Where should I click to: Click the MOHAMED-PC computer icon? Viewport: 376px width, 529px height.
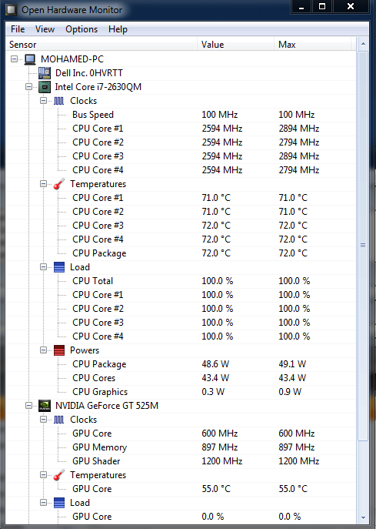tap(30, 59)
